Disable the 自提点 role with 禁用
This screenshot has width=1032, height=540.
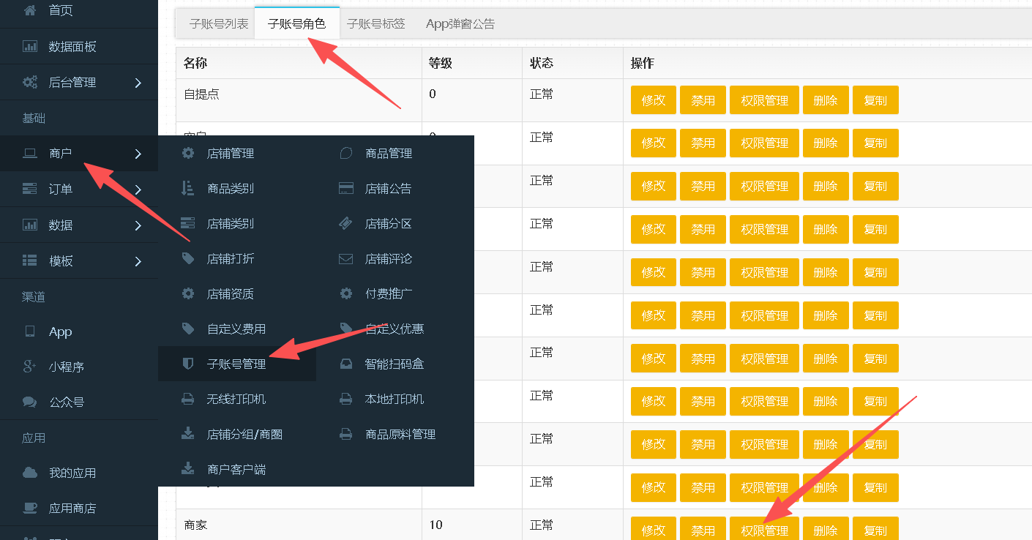point(703,100)
